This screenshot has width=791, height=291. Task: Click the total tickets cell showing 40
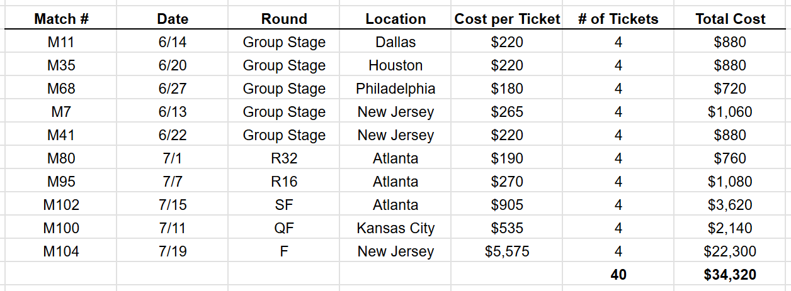pyautogui.click(x=618, y=275)
